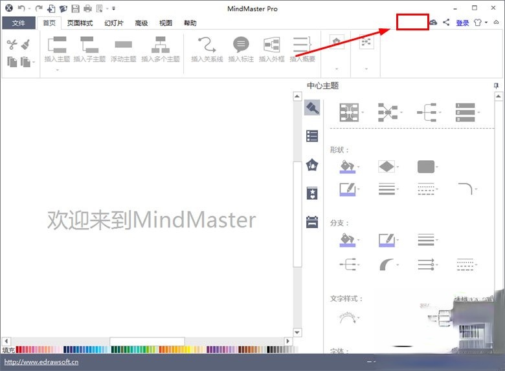
Task: Click the scroll-down arrow beside the canvas
Action: tap(297, 332)
